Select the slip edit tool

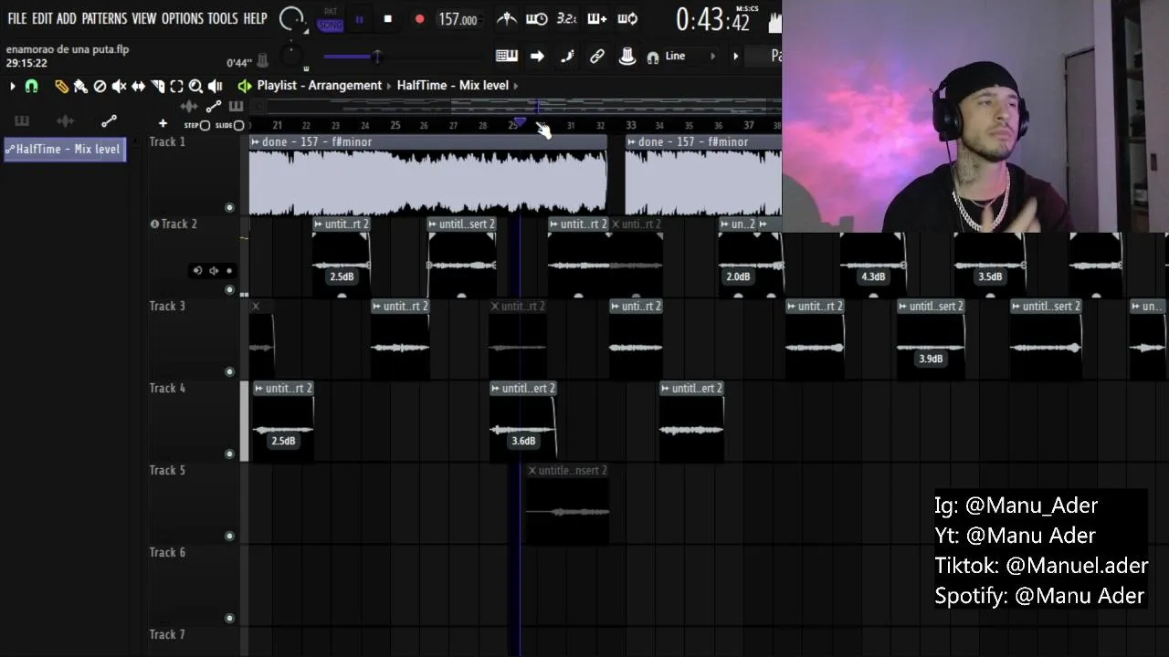(138, 87)
